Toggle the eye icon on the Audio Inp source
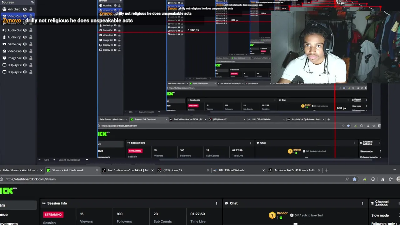Viewport: 400px width, 225px height. 25,37
